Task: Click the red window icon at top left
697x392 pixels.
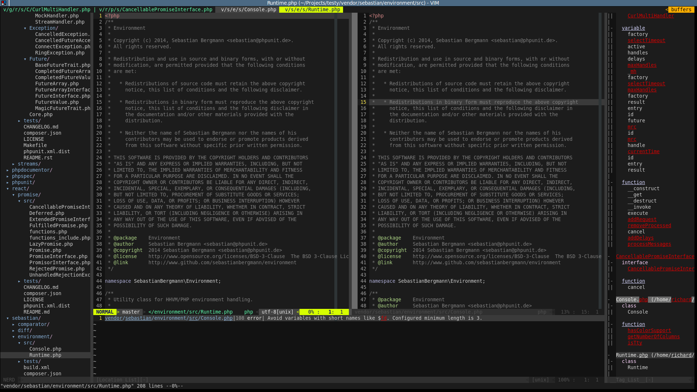Action: point(4,3)
